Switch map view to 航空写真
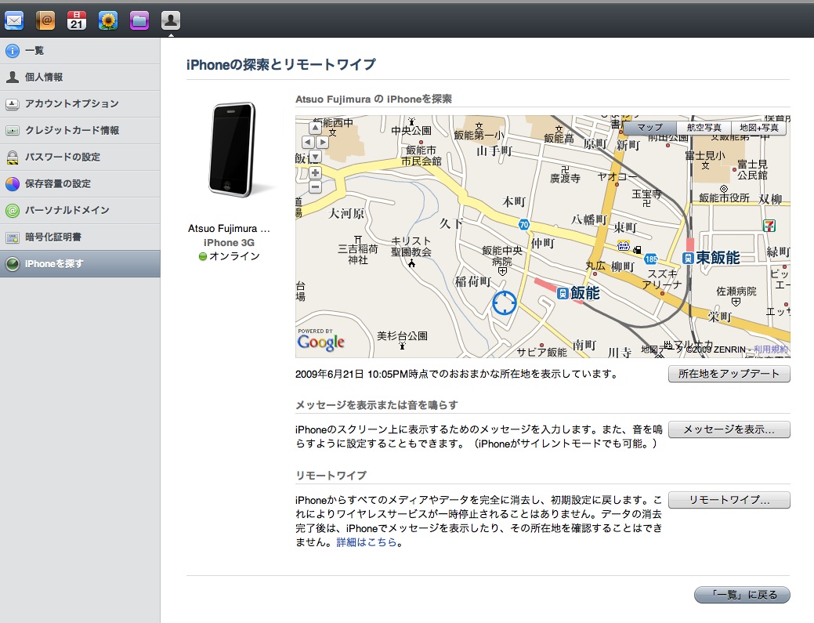Viewport: 814px width, 623px height. (x=704, y=128)
